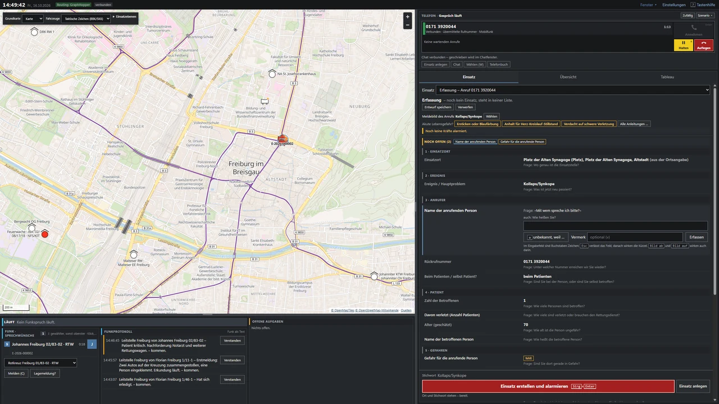Click the NA St. Josefskrankenhaus map marker
Image resolution: width=719 pixels, height=404 pixels.
coord(272,74)
